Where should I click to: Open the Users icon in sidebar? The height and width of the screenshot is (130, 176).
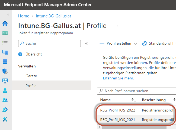[5, 90]
